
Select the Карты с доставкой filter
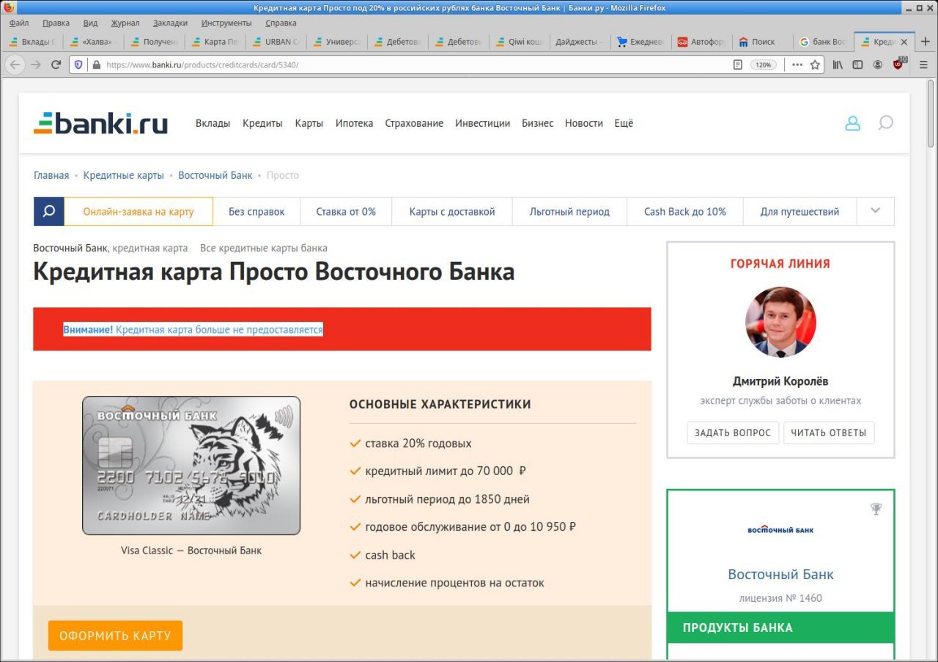[x=452, y=211]
